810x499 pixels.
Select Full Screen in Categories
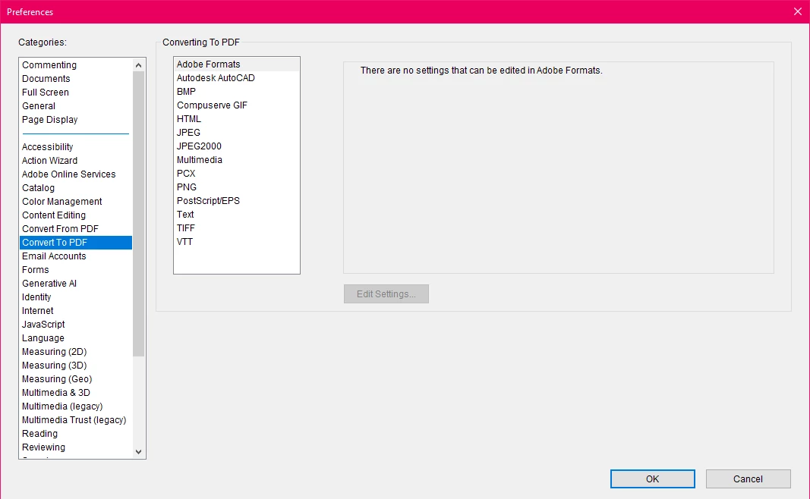pyautogui.click(x=76, y=93)
